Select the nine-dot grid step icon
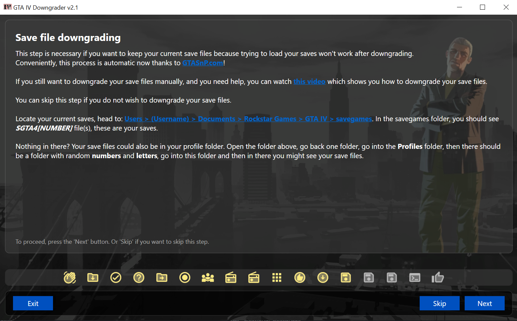The height and width of the screenshot is (321, 517). pyautogui.click(x=277, y=277)
